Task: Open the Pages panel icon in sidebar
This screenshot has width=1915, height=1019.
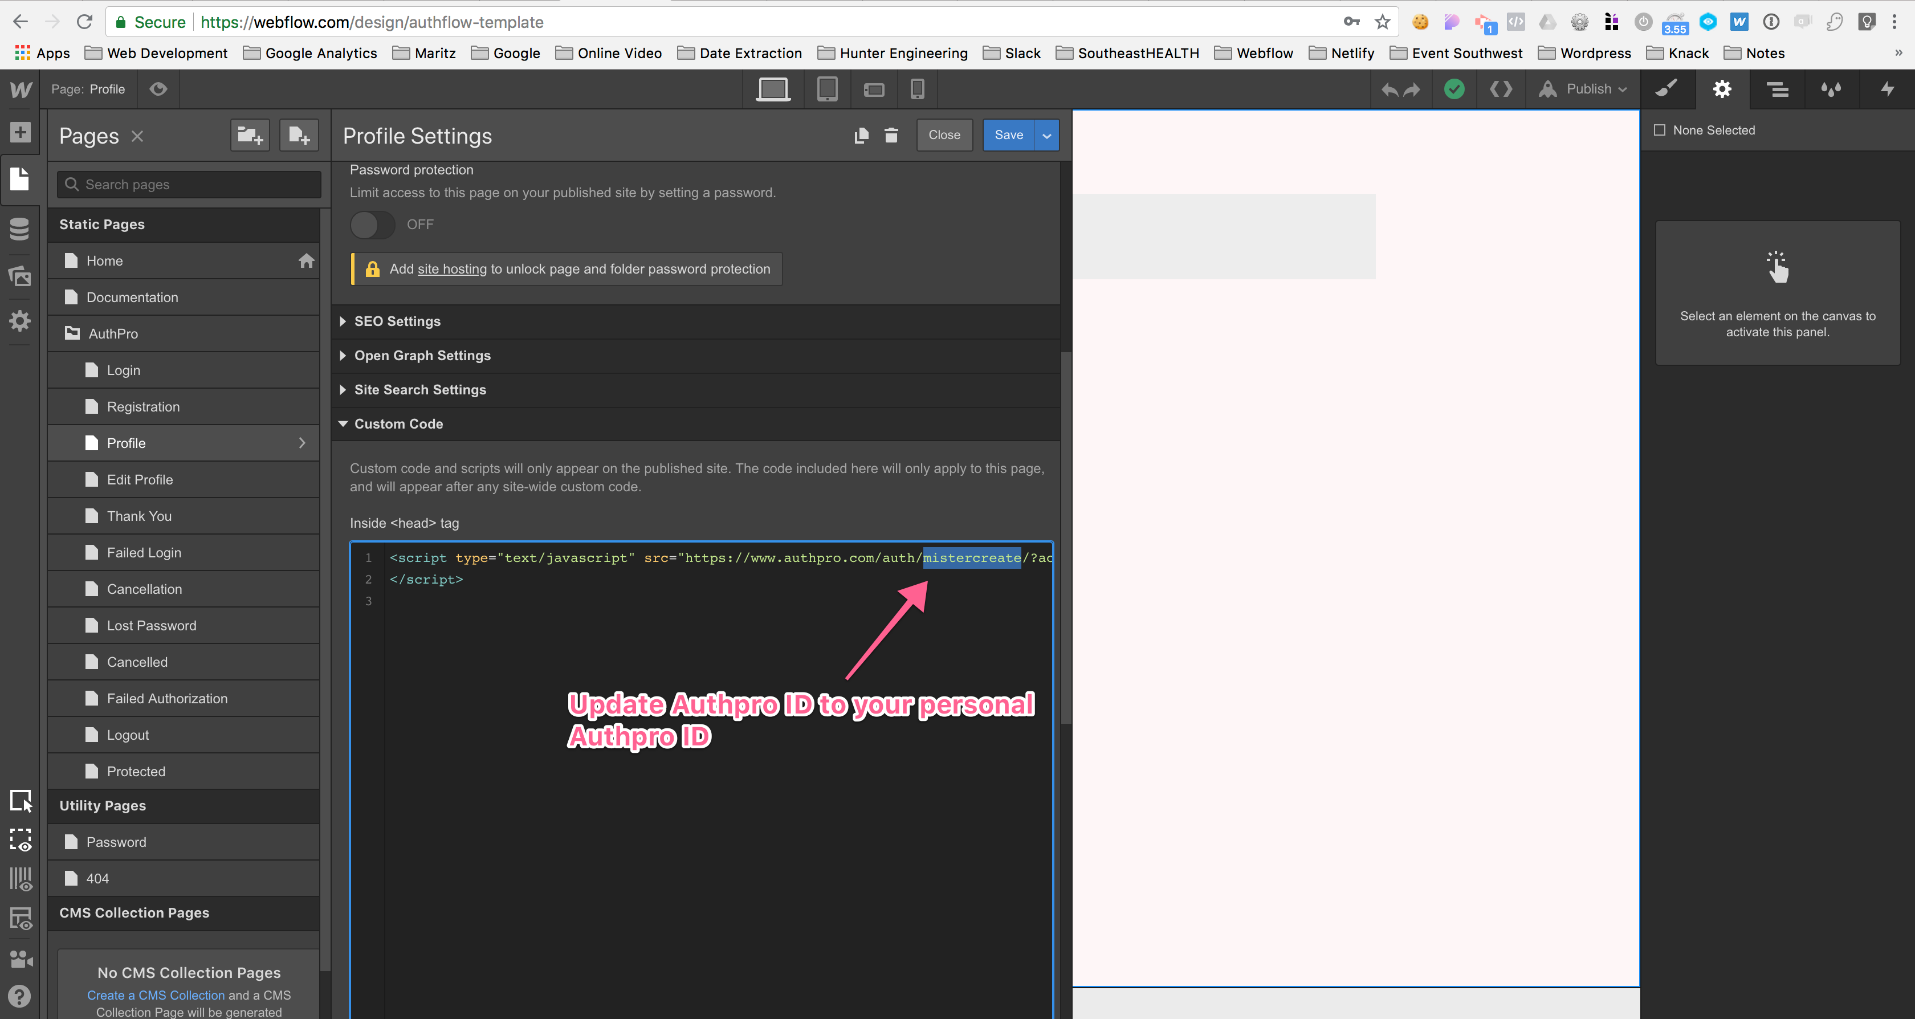Action: [20, 179]
